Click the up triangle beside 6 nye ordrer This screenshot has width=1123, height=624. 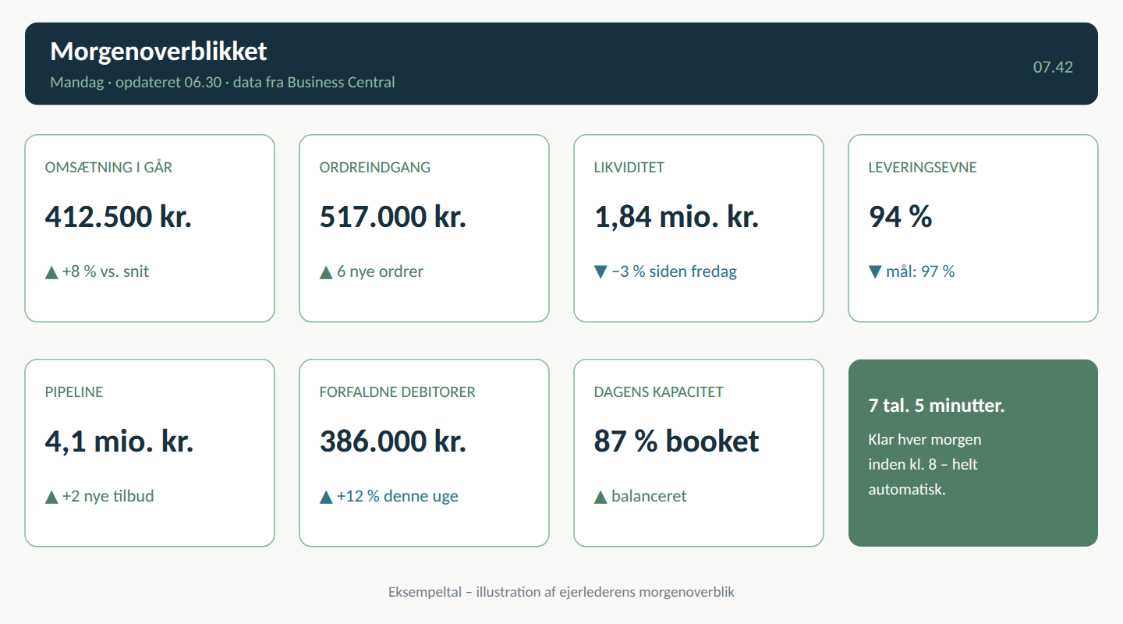326,272
